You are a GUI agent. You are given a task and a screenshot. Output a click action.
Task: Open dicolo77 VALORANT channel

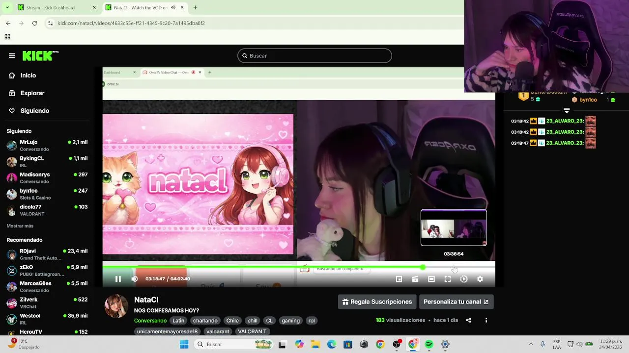[x=47, y=210]
